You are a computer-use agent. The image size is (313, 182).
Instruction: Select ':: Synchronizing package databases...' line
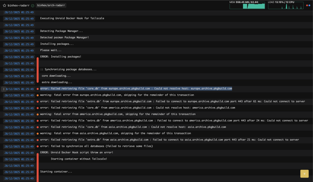[68, 69]
